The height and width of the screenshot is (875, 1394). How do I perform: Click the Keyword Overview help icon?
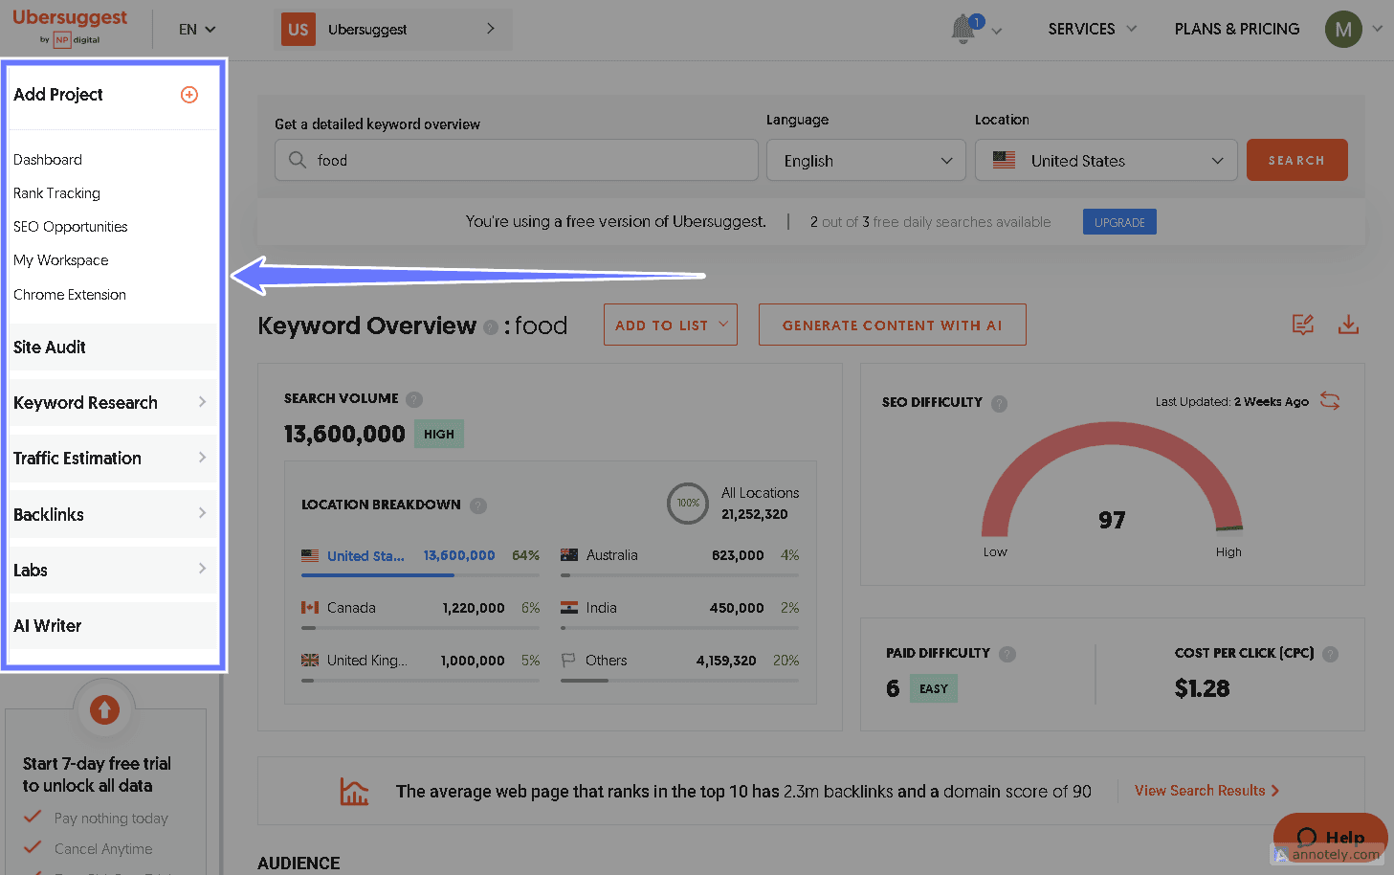(x=491, y=327)
